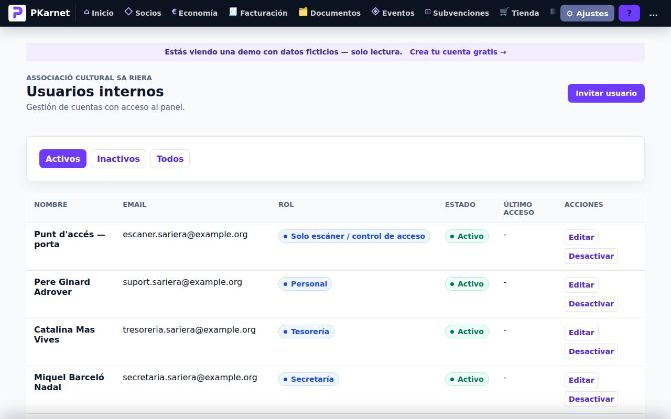
Task: Click the ESTADO column header
Action: (460, 205)
